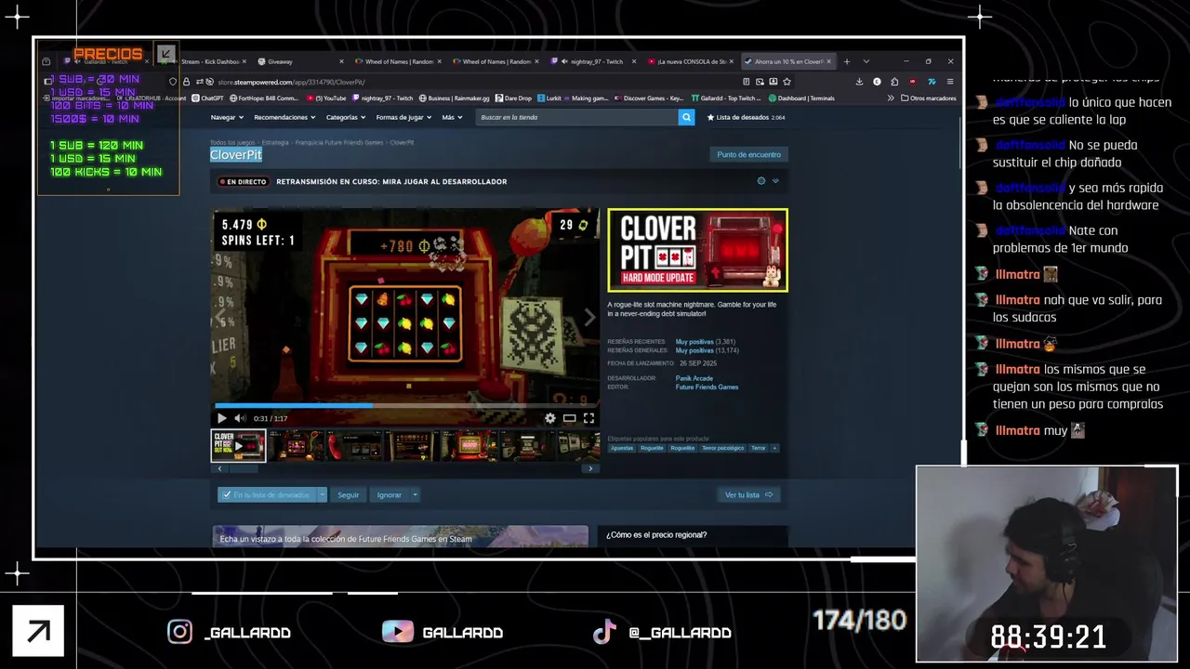
Task: Open the Dashboard Terminals bookmark
Action: coord(801,98)
